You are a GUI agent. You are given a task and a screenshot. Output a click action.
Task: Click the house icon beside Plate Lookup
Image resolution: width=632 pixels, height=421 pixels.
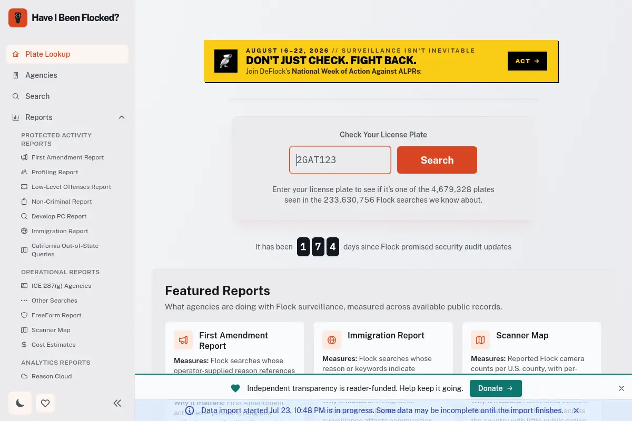16,54
